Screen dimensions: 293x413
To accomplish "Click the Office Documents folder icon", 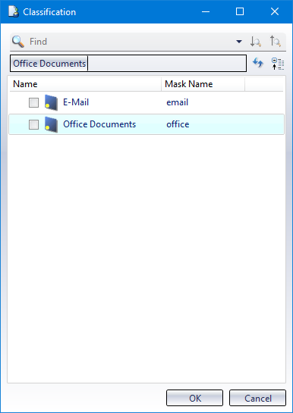I will coord(51,124).
